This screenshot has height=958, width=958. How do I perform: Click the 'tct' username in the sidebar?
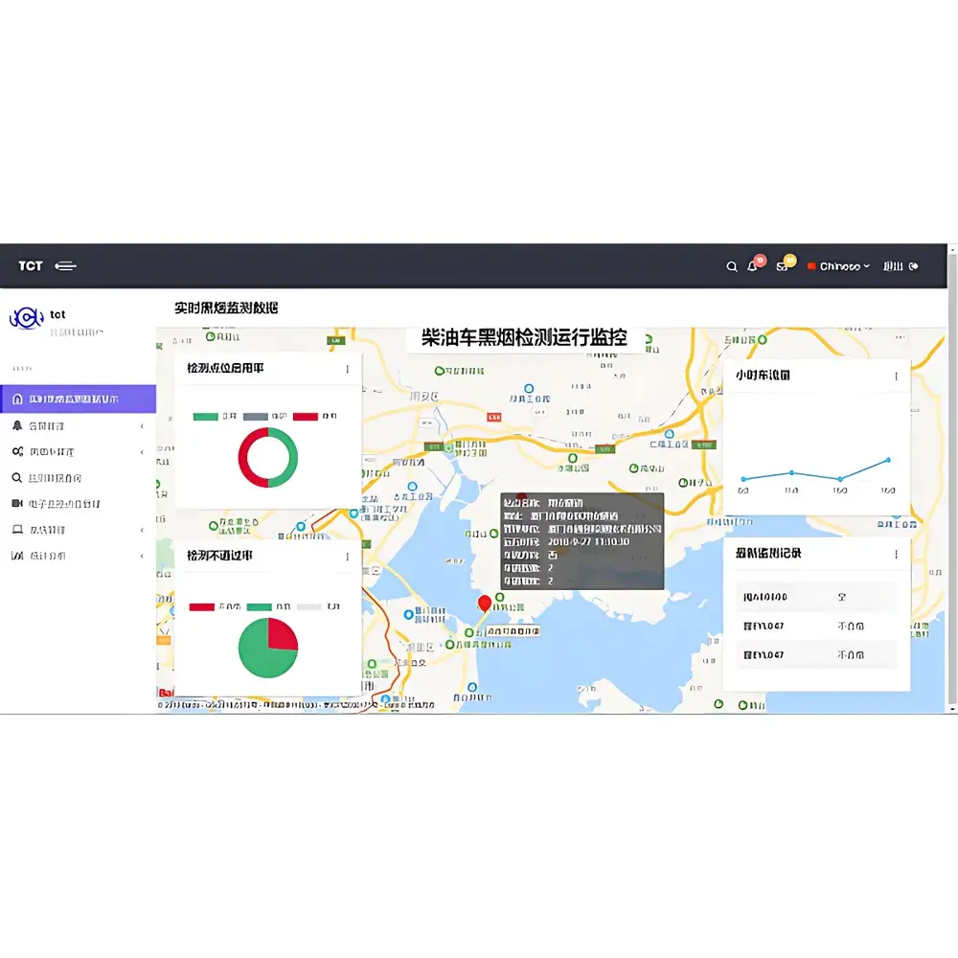click(57, 314)
